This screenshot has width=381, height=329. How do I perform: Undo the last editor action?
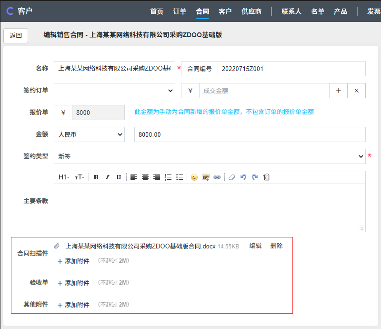(x=243, y=177)
